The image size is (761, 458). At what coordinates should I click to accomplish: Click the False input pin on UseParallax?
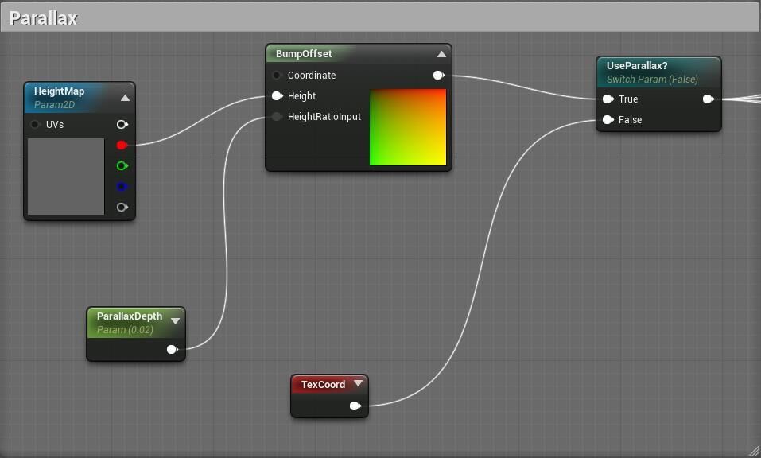(x=608, y=120)
